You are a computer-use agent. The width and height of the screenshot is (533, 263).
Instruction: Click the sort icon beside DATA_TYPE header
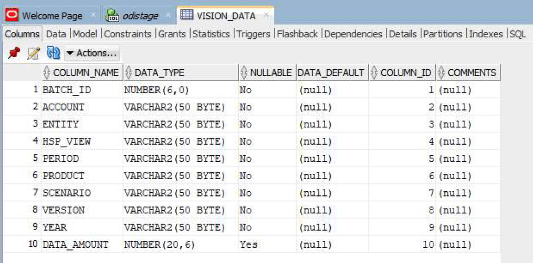point(128,73)
